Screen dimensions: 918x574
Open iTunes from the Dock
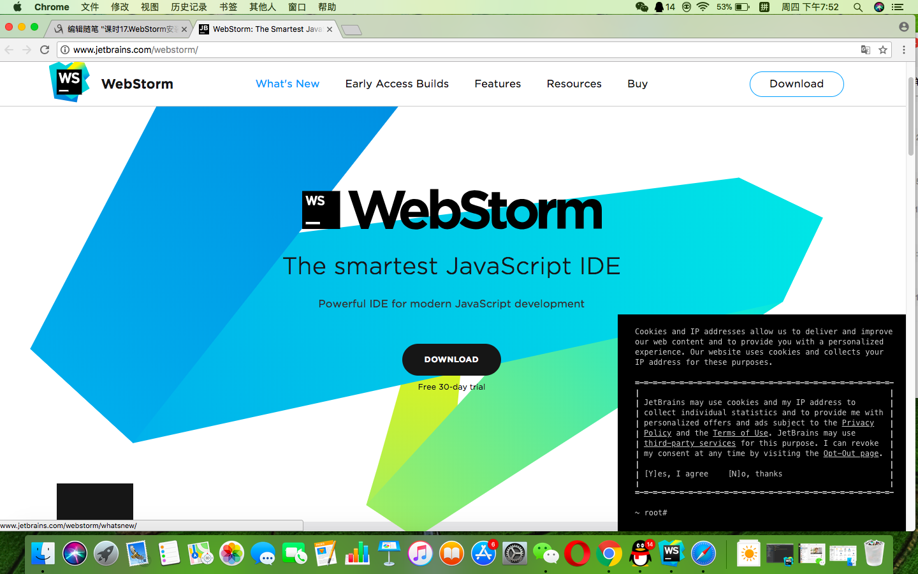[420, 553]
